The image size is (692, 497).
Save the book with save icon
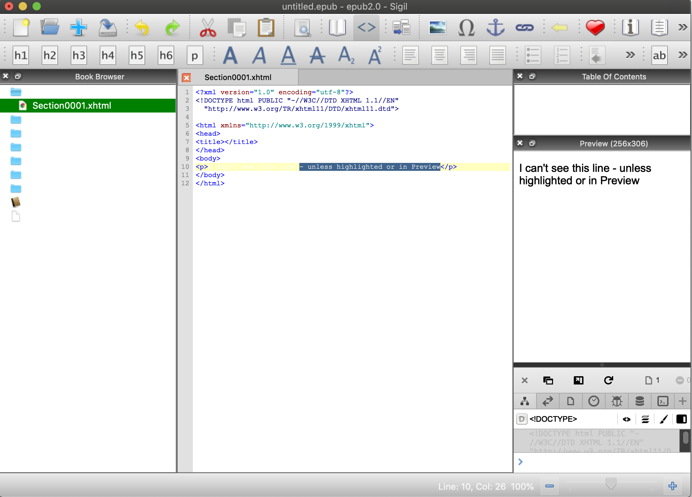click(x=107, y=28)
